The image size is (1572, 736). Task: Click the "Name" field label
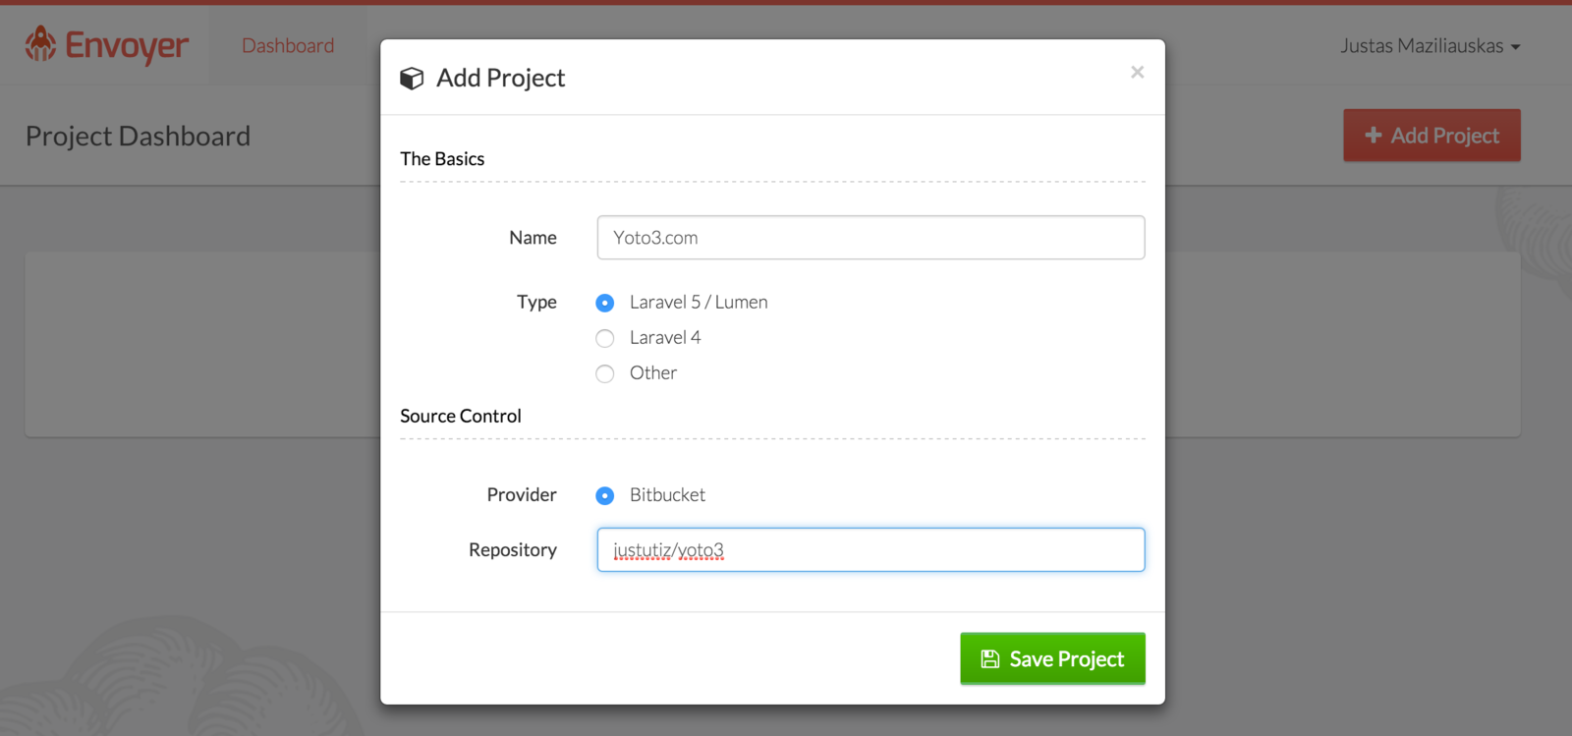pyautogui.click(x=533, y=238)
